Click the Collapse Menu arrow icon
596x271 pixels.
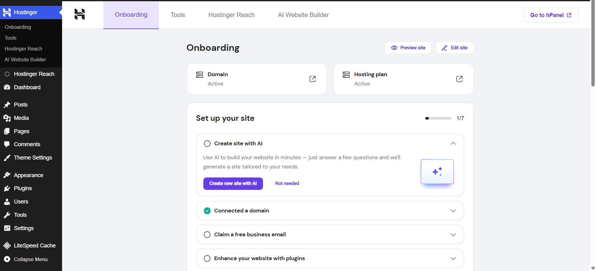point(7,259)
